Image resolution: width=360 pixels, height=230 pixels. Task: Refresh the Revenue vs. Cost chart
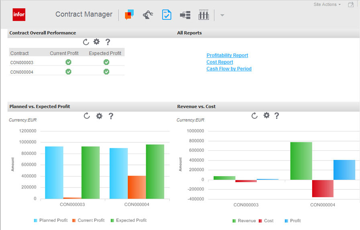point(254,116)
